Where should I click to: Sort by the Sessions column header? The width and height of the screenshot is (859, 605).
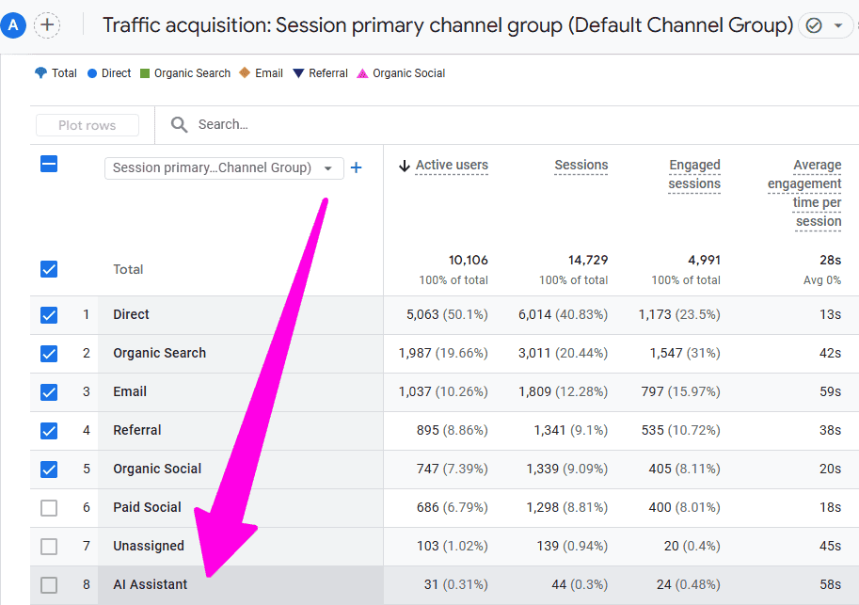581,165
